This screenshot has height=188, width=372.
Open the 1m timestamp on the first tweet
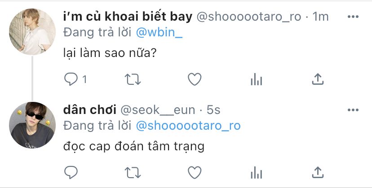(x=320, y=17)
